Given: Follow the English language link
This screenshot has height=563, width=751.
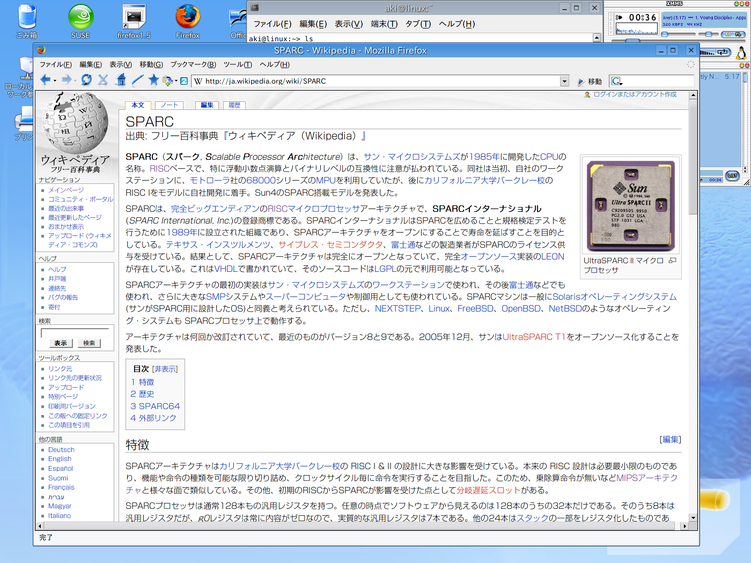Looking at the screenshot, I should pyautogui.click(x=60, y=459).
